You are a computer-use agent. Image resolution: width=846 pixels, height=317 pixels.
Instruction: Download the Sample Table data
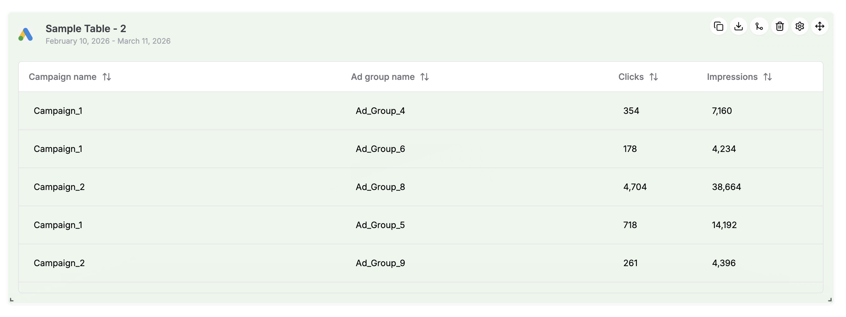pos(739,26)
